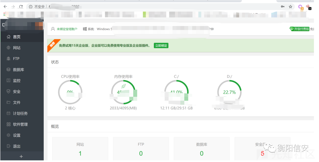Open the 设置 settings label
The image size is (319, 162).
(x=17, y=135)
